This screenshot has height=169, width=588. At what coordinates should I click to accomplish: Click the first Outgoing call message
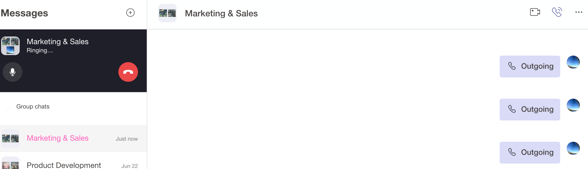coord(530,67)
